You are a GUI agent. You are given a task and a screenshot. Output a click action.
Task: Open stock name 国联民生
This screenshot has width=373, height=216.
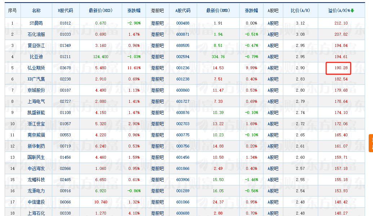[36, 158]
